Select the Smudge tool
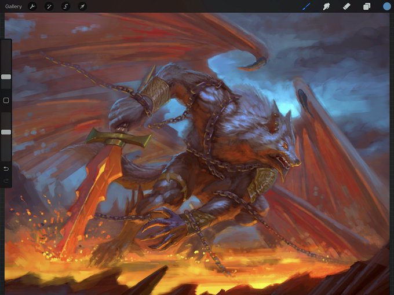This screenshot has height=295, width=394. point(326,6)
